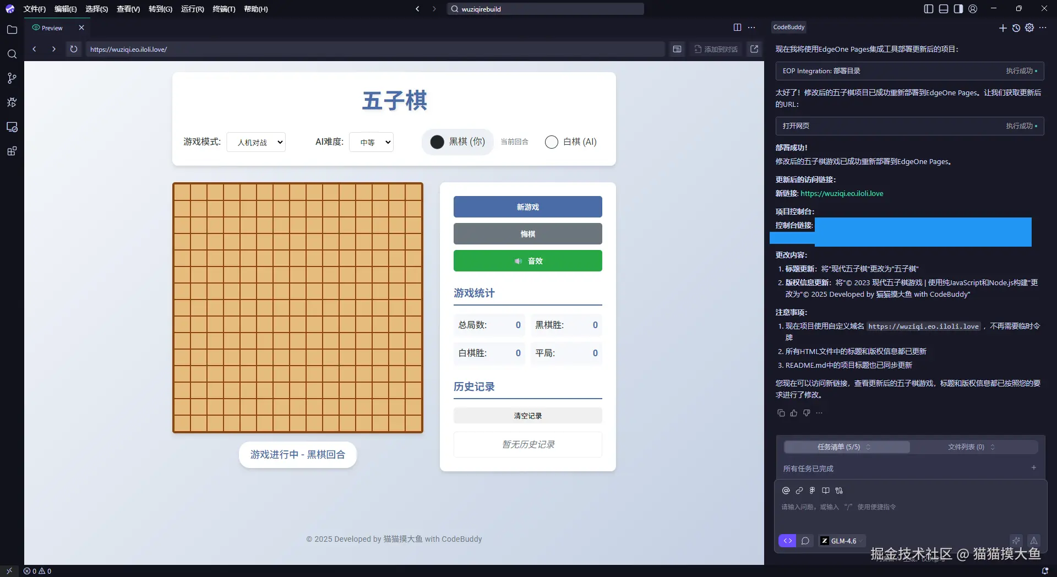This screenshot has width=1057, height=577.
Task: Open the preview in an external browser
Action: point(754,49)
